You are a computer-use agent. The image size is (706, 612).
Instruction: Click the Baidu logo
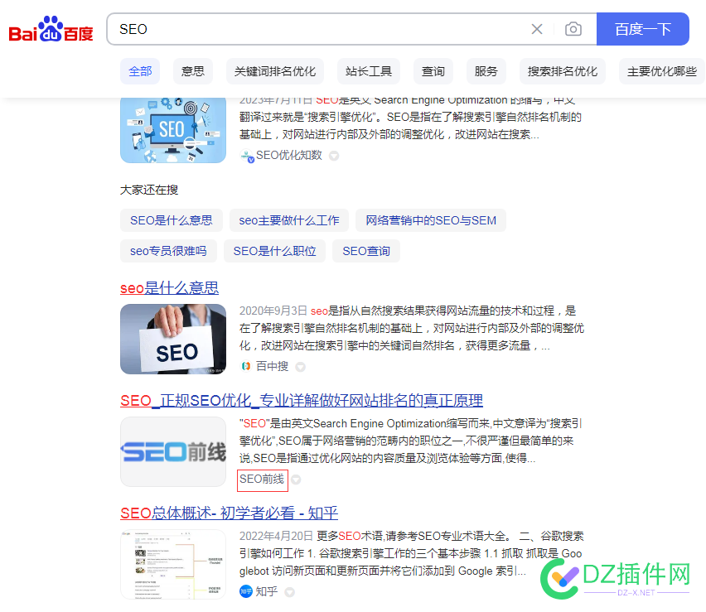point(51,29)
